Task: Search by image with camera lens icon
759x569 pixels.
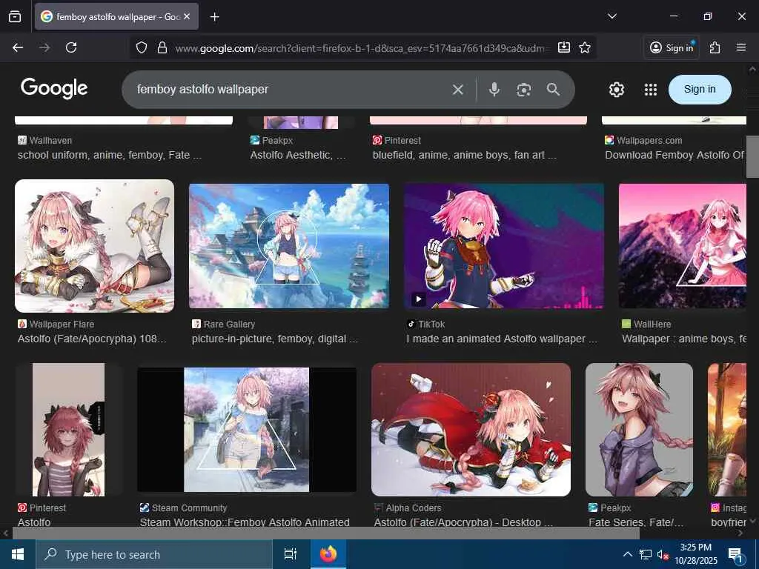Action: click(524, 90)
